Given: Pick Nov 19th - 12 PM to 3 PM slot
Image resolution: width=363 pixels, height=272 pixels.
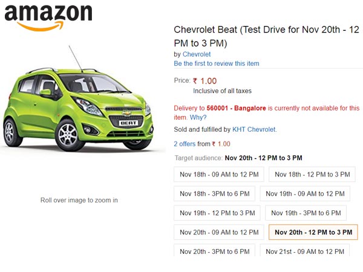Looking at the screenshot, I should [x=218, y=213].
